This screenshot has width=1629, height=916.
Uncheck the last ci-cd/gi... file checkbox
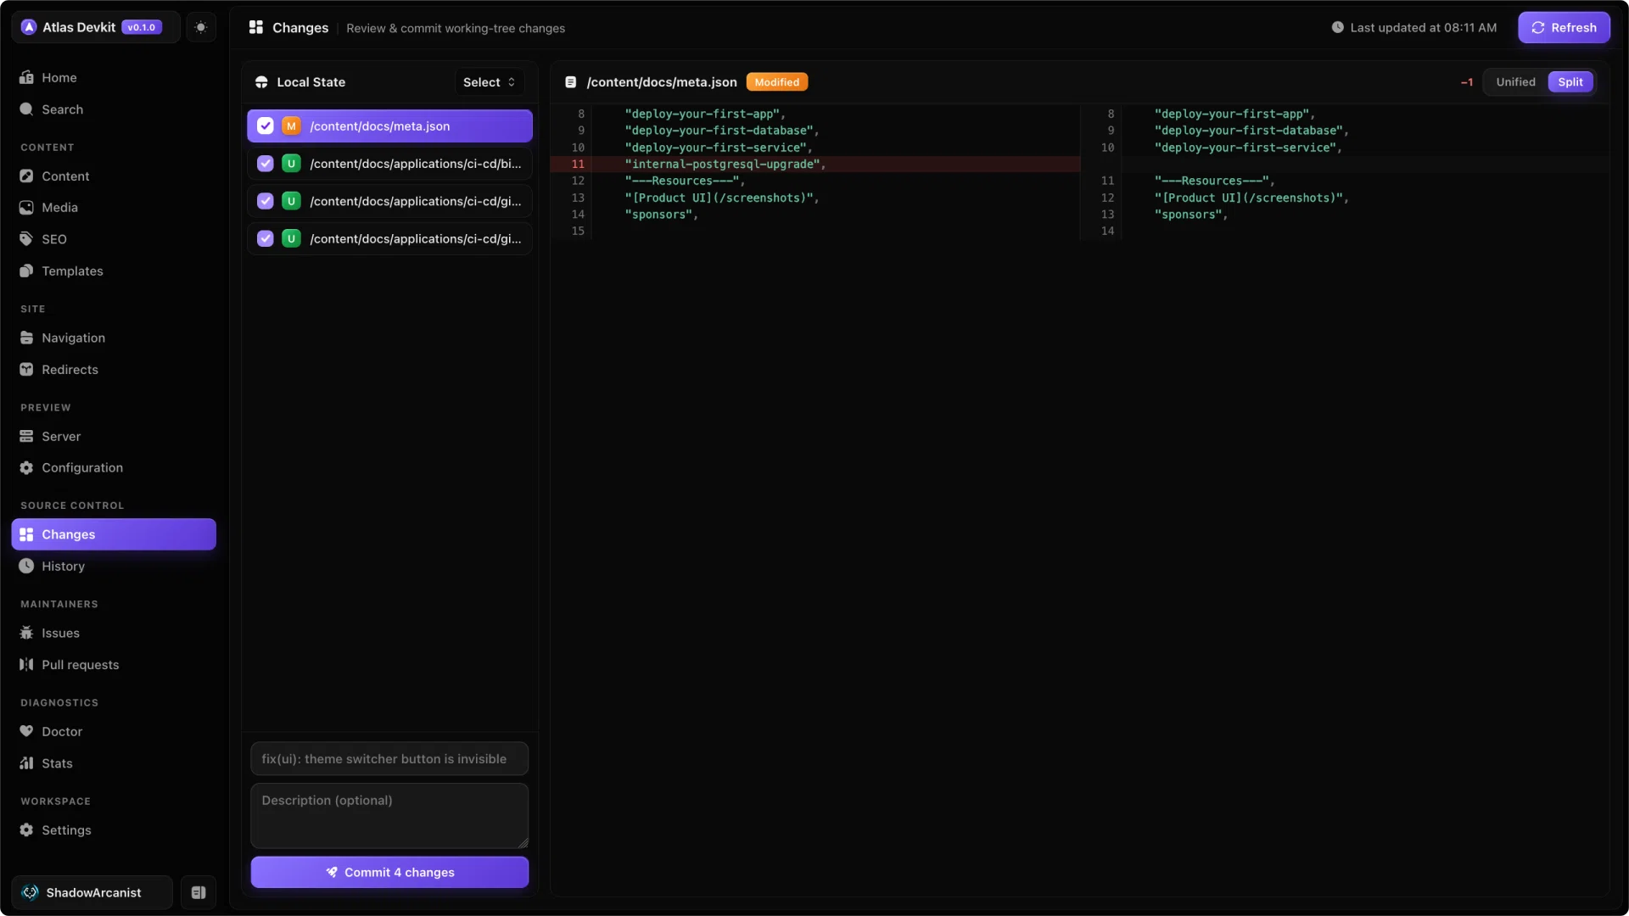(x=266, y=239)
